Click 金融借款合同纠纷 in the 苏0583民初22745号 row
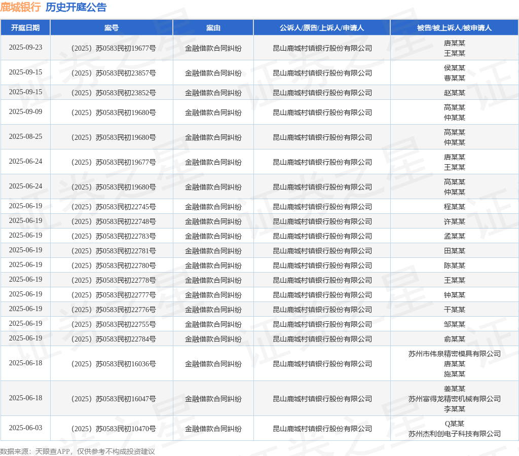 (x=213, y=207)
